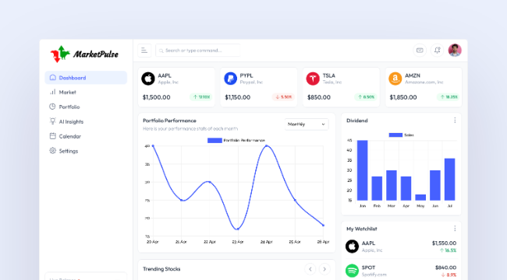The height and width of the screenshot is (280, 507).
Task: Click the Tesla logo on TSLA card
Action: point(313,79)
